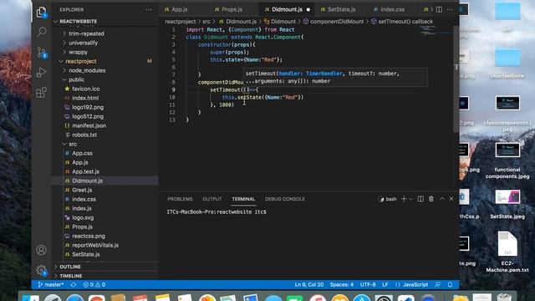Open favicon.ico in the explorer

pyautogui.click(x=86, y=89)
